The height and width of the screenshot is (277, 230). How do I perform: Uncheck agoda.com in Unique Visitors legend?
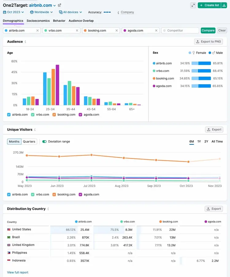coord(80,195)
